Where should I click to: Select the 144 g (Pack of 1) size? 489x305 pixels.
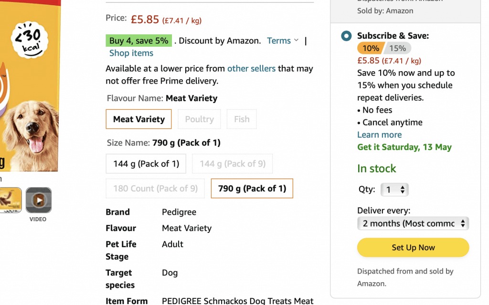coord(146,163)
